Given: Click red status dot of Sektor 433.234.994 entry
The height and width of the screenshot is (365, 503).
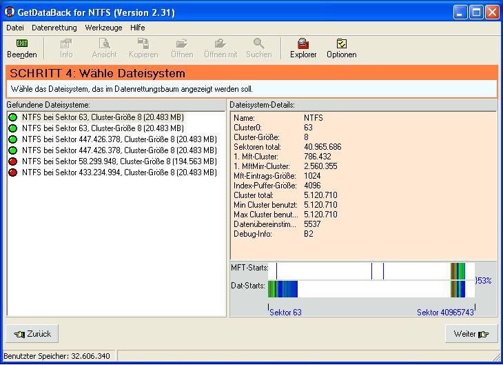Looking at the screenshot, I should [13, 172].
